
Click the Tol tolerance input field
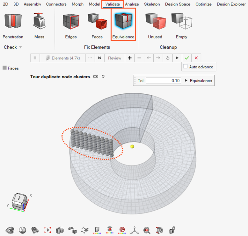(x=164, y=81)
